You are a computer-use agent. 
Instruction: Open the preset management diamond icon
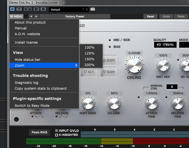pos(87,9)
